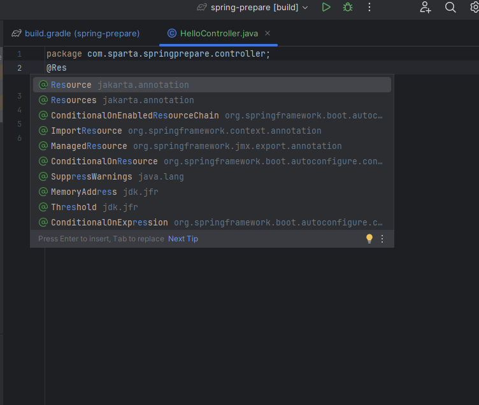Click line number 2 in gutter
479x405 pixels.
coord(19,67)
